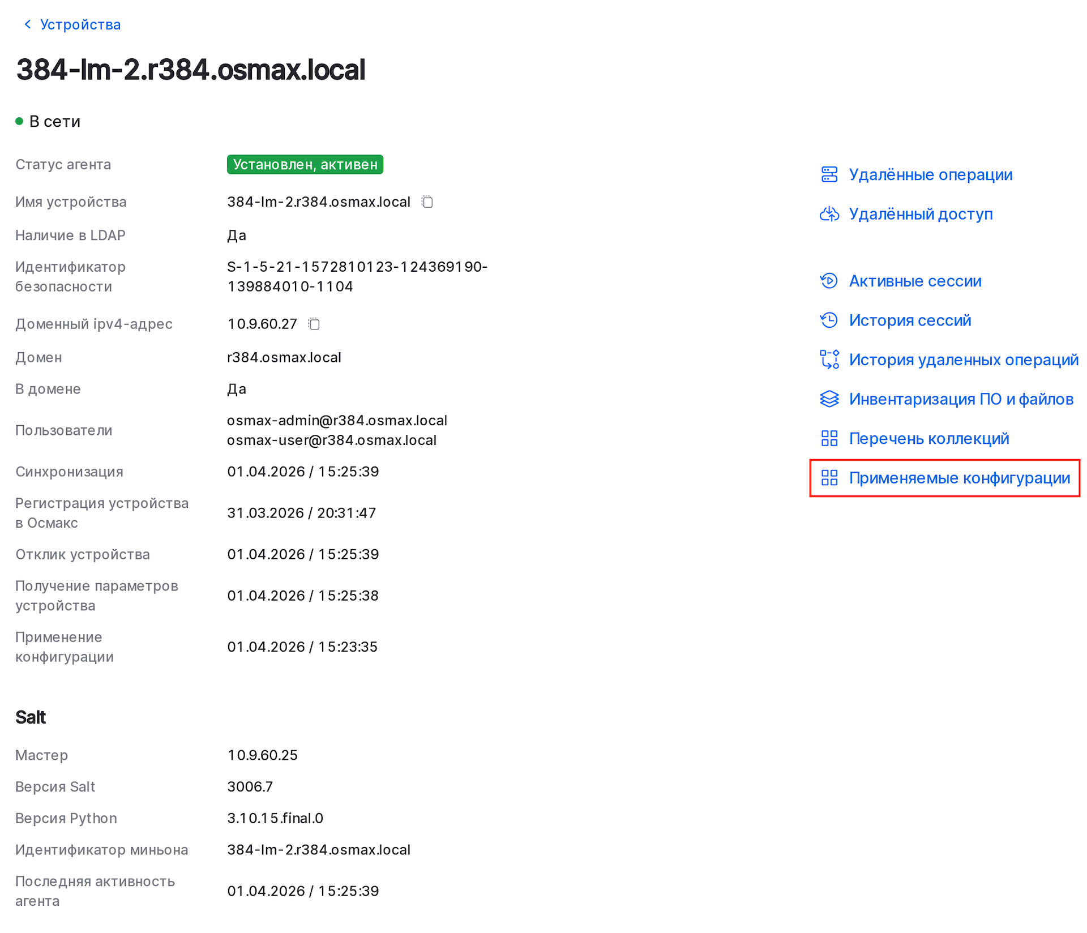Click the Активные сессии play-clock icon

pos(829,281)
